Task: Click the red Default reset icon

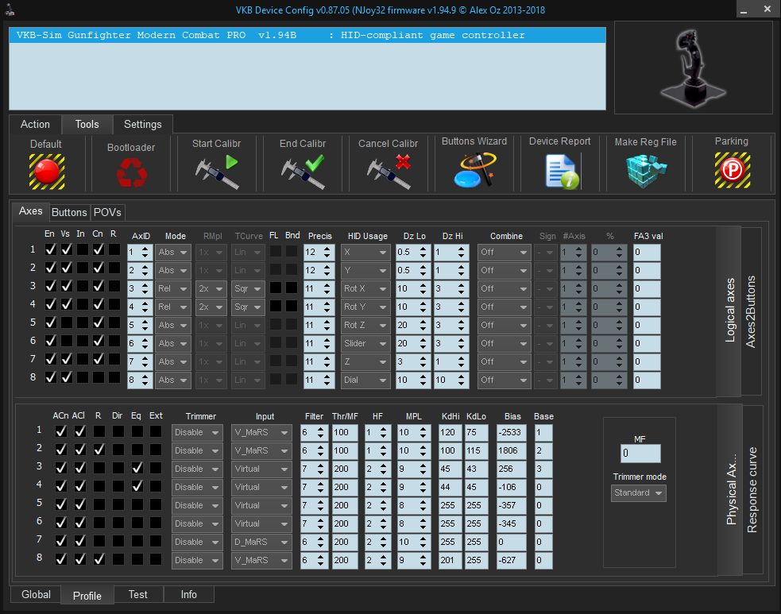Action: (46, 170)
